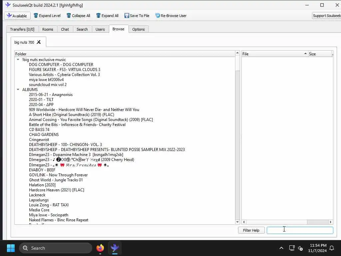Click the Filter Help button
This screenshot has height=256, width=341.
[x=251, y=230]
